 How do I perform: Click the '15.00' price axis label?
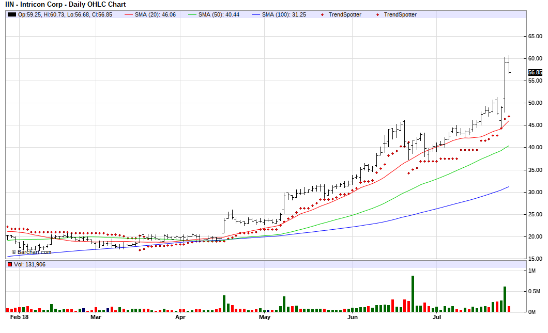tap(535, 259)
